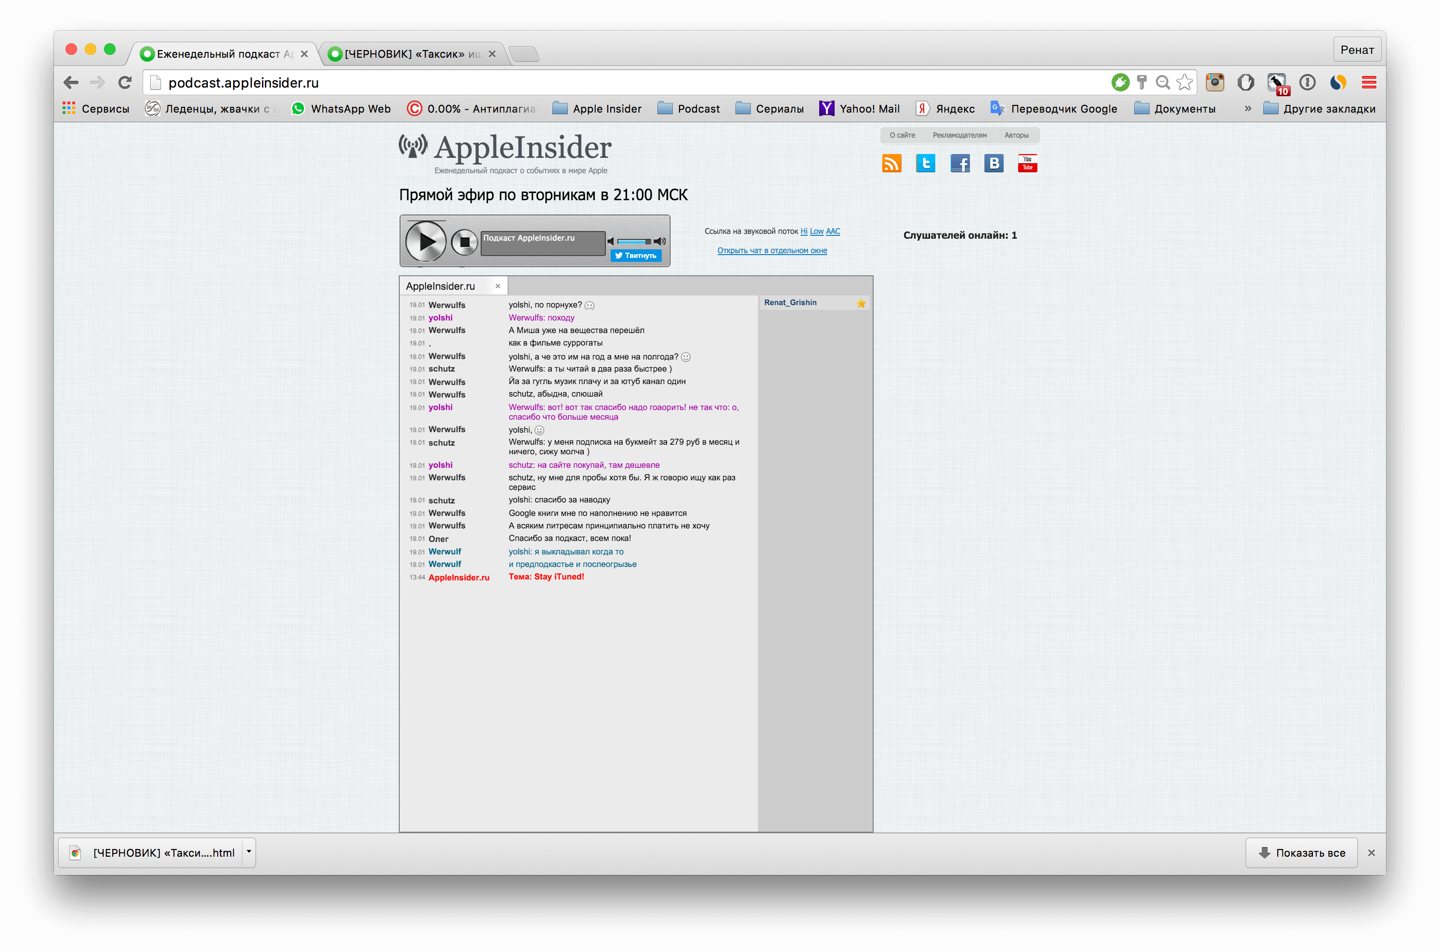The width and height of the screenshot is (1440, 952).
Task: Close the ЧЕРНОВИК «Таксик» tab
Action: (492, 54)
